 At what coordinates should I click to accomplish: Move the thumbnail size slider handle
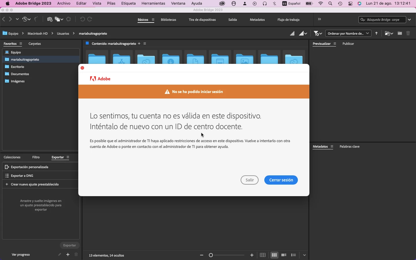point(211,255)
